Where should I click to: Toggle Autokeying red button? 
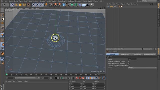click(x=80, y=78)
